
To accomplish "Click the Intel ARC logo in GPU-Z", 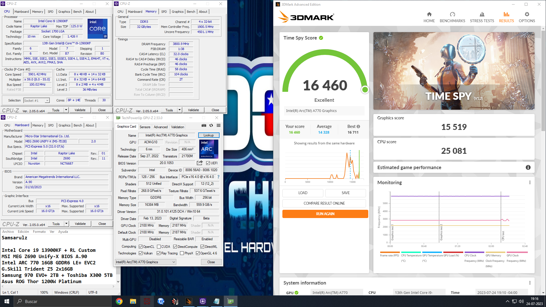I will point(208,149).
